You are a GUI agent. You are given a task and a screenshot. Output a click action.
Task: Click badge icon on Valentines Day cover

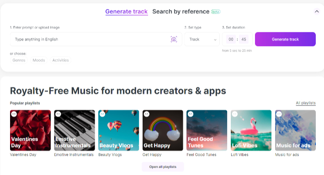[x=14, y=114]
